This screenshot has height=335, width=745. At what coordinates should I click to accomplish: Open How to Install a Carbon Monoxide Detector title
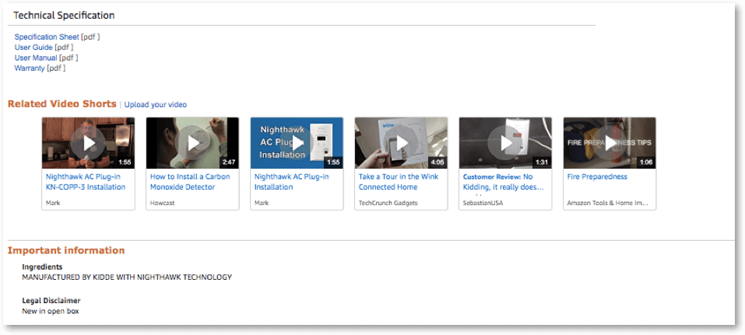coord(191,182)
